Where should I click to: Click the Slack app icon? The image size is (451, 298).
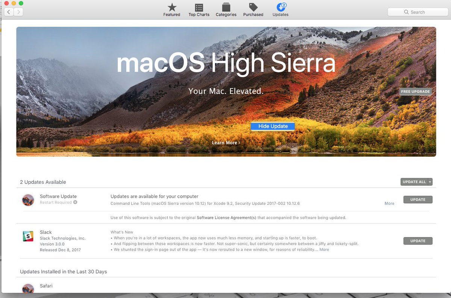pyautogui.click(x=28, y=236)
